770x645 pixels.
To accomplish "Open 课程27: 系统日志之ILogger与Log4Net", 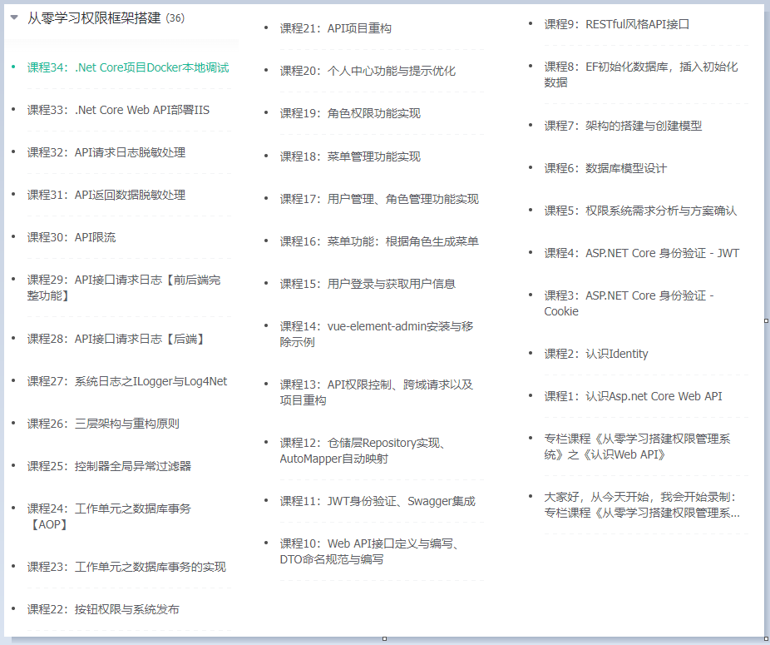I will tap(126, 381).
